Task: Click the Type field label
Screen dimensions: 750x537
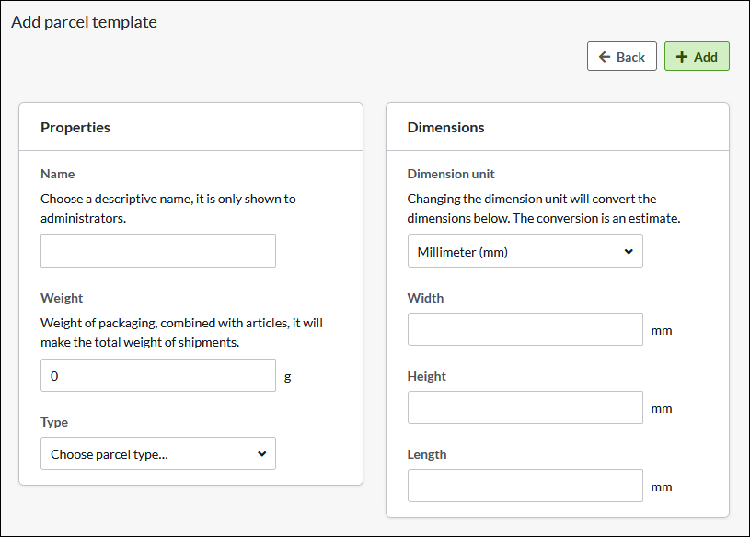Action: point(54,422)
